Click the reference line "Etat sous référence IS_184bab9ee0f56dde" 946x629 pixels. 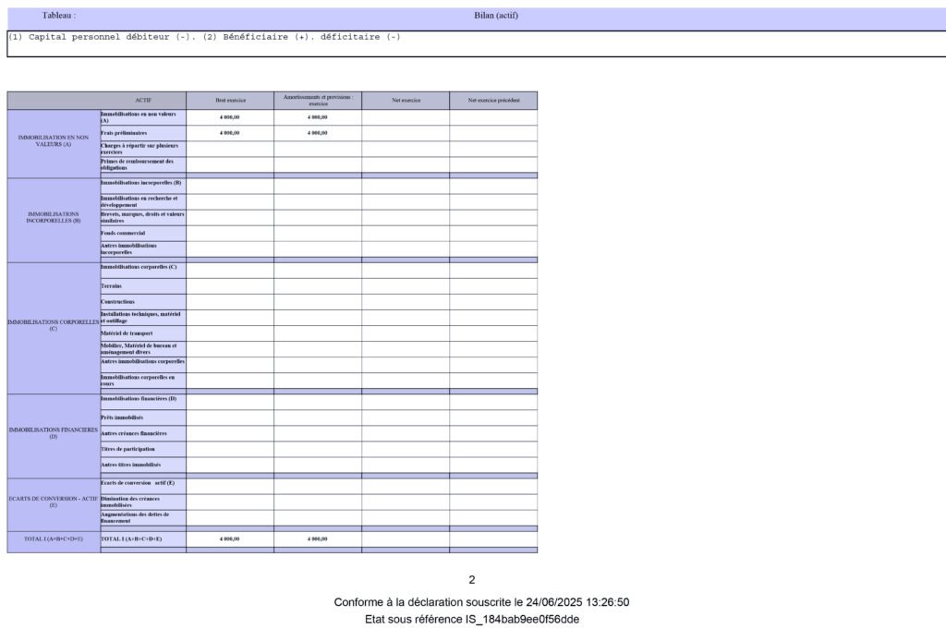coord(472,619)
